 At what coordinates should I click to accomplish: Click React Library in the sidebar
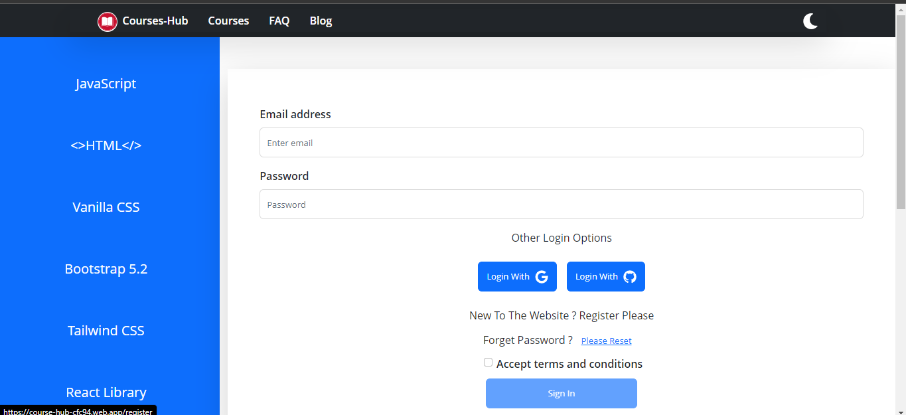pyautogui.click(x=106, y=392)
